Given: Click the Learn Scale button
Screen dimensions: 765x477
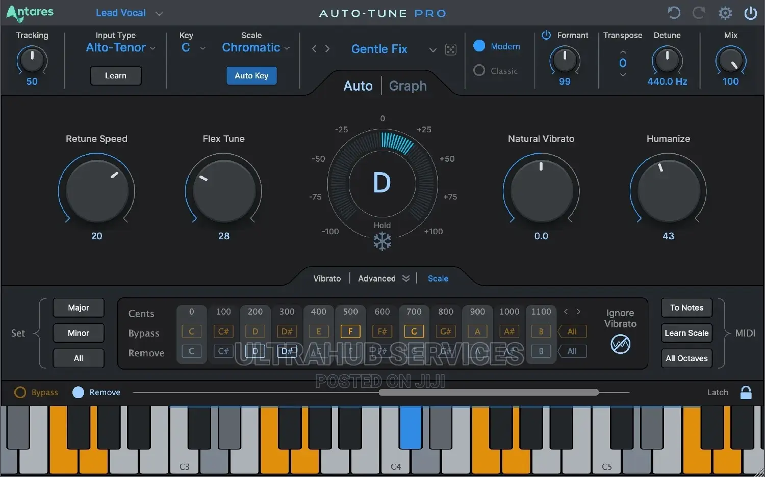Looking at the screenshot, I should pos(686,333).
